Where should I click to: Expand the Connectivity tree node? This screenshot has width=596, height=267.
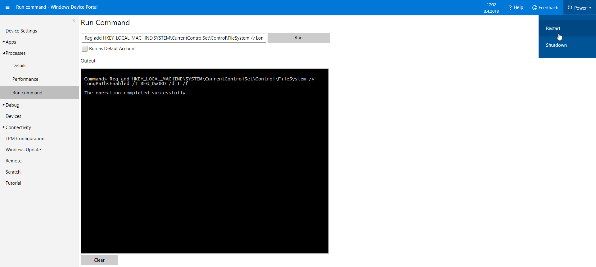pyautogui.click(x=4, y=127)
